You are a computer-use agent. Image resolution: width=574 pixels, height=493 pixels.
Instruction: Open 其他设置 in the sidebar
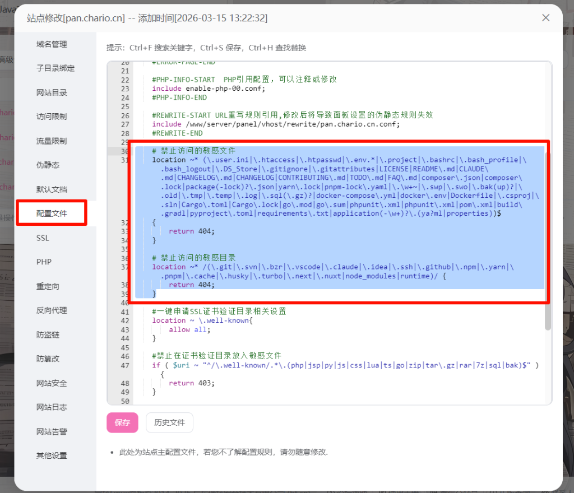pyautogui.click(x=52, y=455)
